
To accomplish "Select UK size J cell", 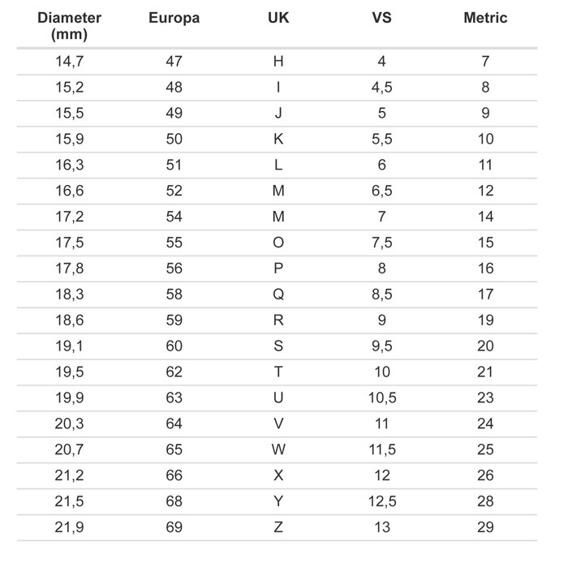I will (x=278, y=113).
